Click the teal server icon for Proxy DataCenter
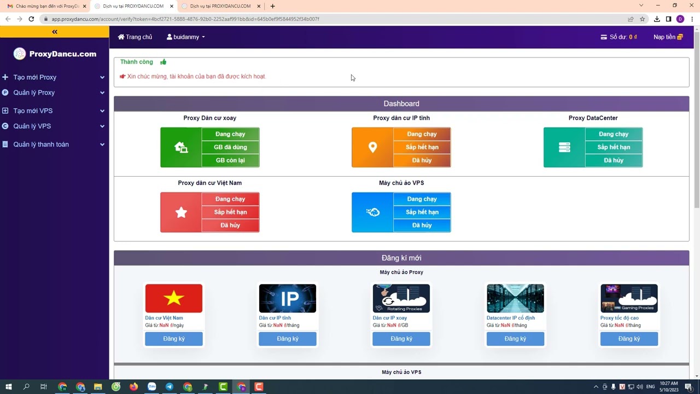This screenshot has height=394, width=700. click(x=564, y=147)
